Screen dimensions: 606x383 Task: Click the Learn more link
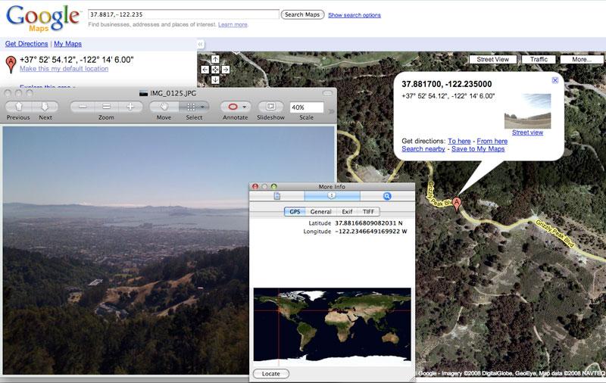(233, 25)
